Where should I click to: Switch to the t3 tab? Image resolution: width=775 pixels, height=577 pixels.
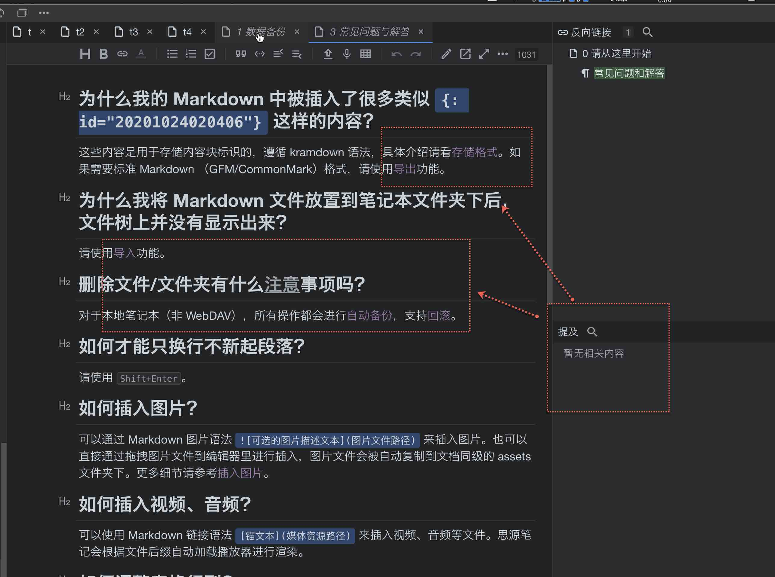133,32
